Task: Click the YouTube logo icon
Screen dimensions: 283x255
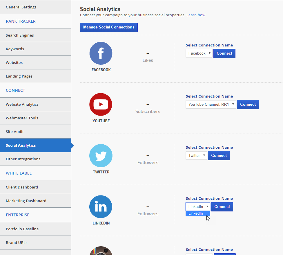Action: click(101, 105)
